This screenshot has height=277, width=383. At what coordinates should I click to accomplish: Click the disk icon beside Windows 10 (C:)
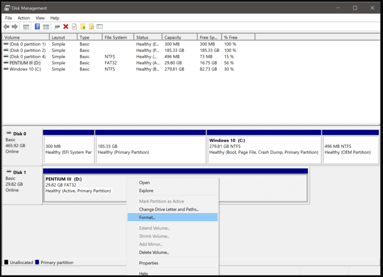pos(5,69)
